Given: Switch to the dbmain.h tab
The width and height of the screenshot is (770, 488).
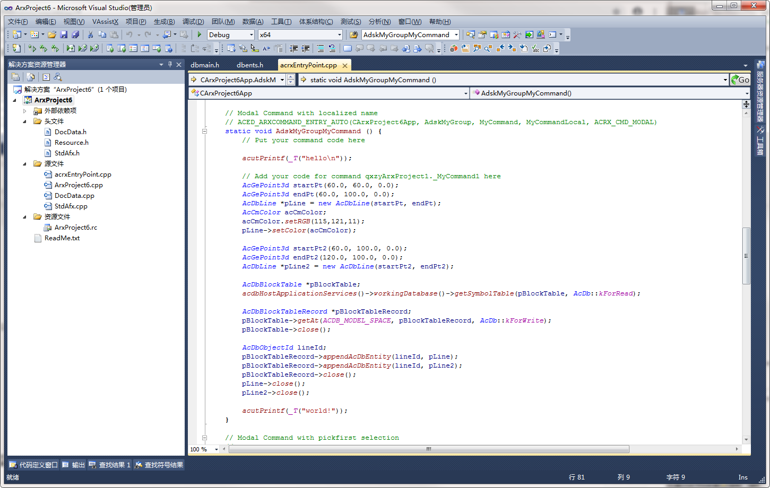Looking at the screenshot, I should click(205, 65).
